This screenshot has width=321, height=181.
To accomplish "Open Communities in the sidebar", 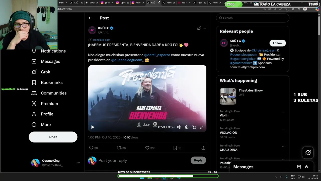I will (49, 93).
